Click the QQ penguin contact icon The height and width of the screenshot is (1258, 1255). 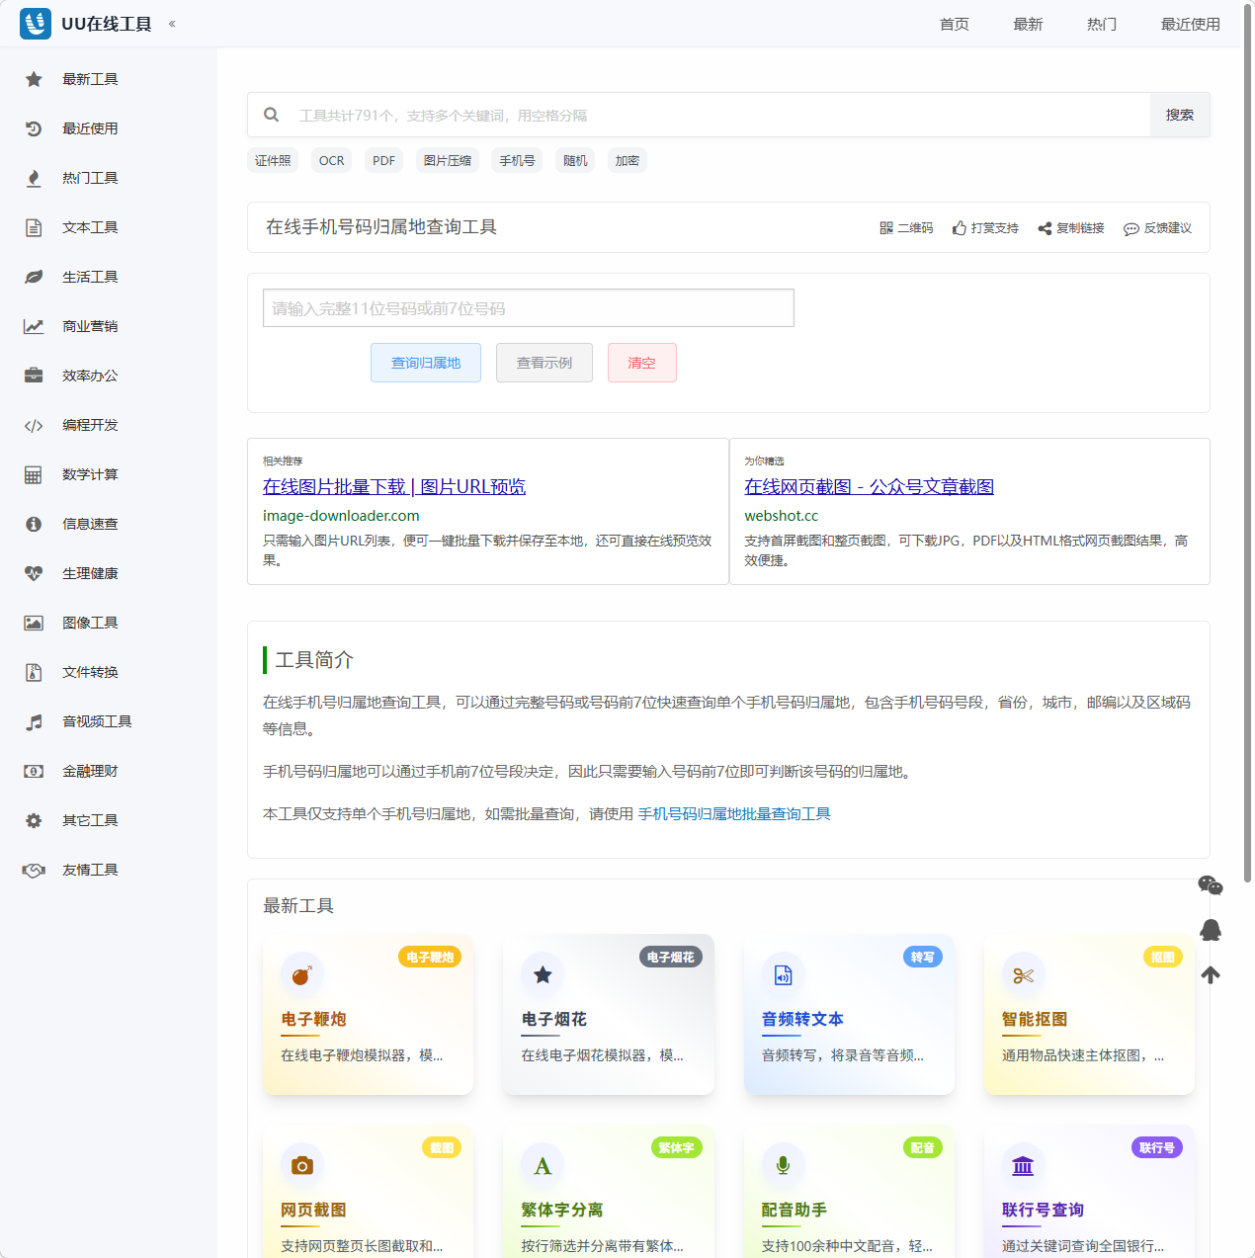[1211, 930]
